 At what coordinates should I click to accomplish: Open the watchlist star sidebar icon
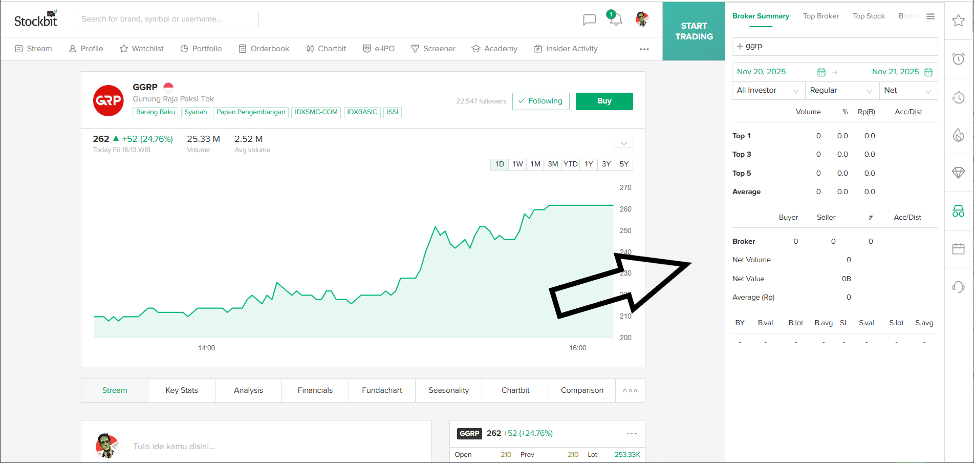point(959,20)
